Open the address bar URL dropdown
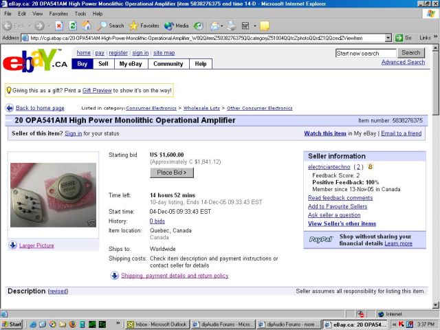 click(x=388, y=38)
